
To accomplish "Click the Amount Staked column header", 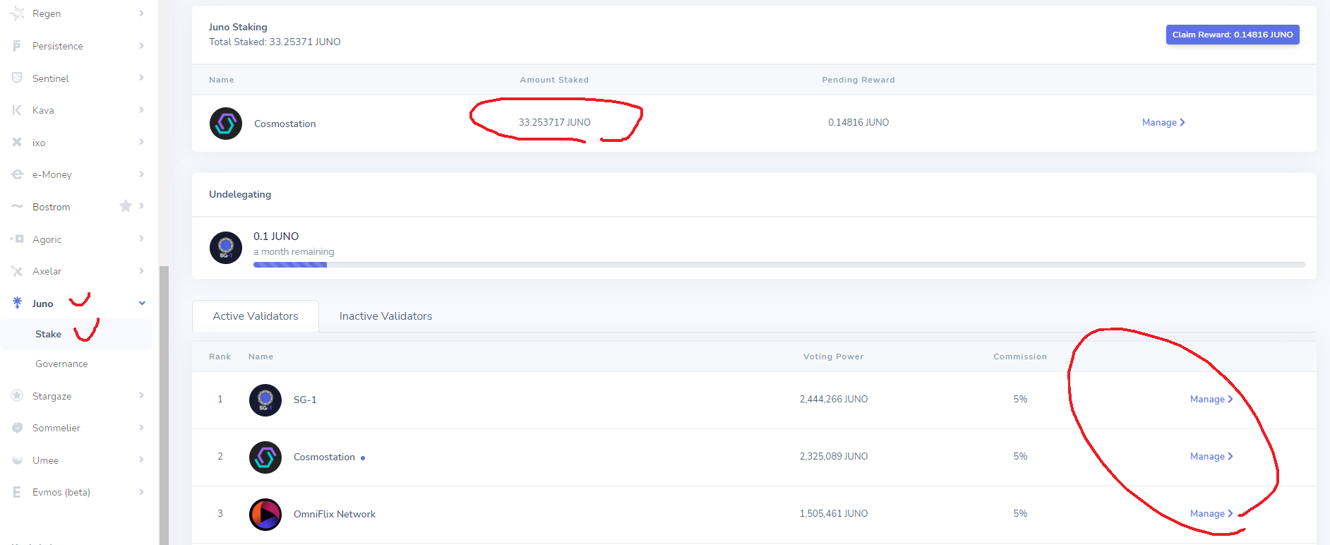I will (554, 80).
